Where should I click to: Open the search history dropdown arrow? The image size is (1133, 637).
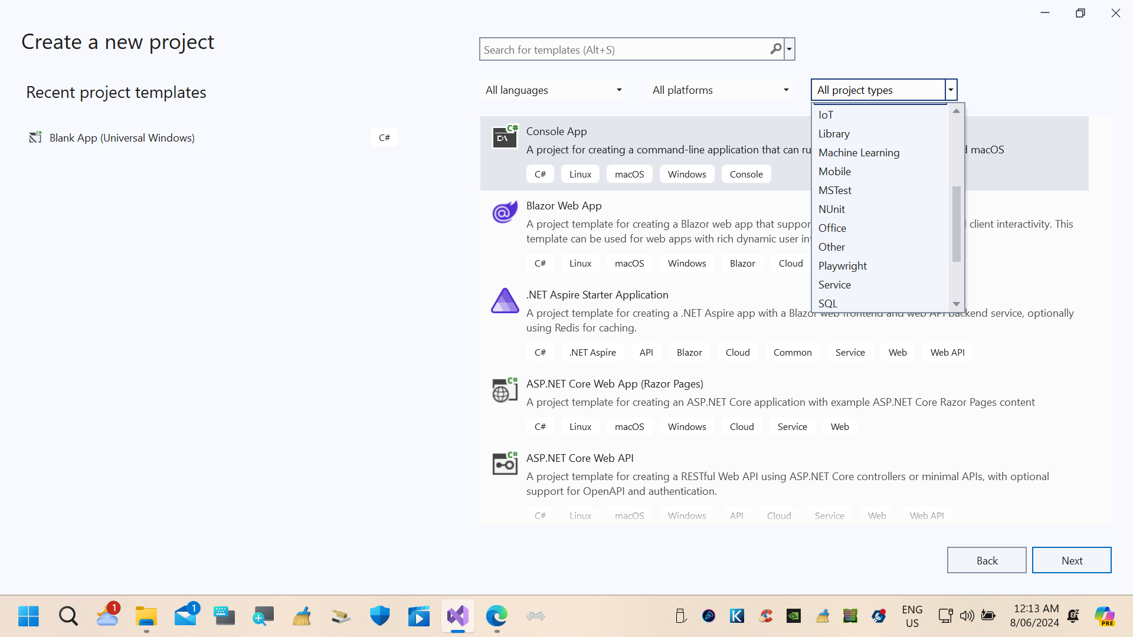click(790, 49)
